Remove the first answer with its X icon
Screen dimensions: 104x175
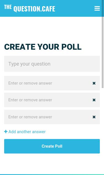point(94,83)
